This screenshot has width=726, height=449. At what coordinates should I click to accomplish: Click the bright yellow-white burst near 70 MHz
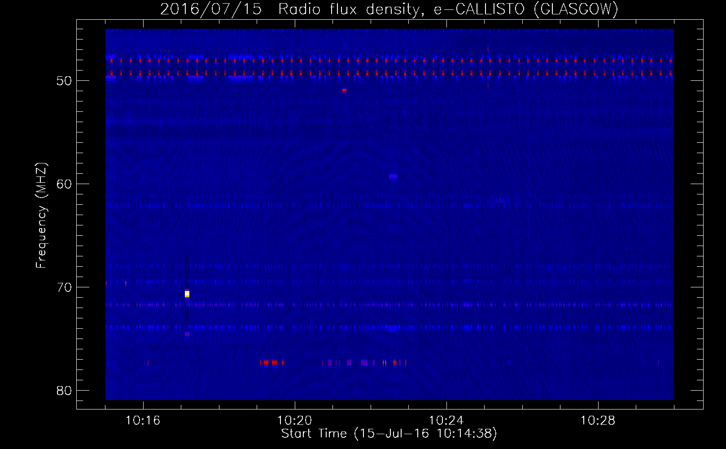click(x=187, y=294)
